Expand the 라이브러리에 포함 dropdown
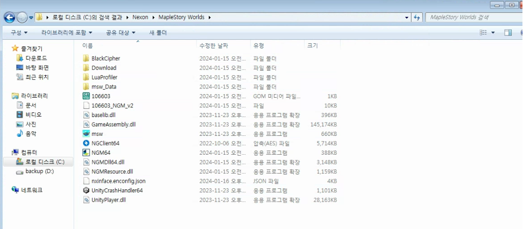 (67, 33)
